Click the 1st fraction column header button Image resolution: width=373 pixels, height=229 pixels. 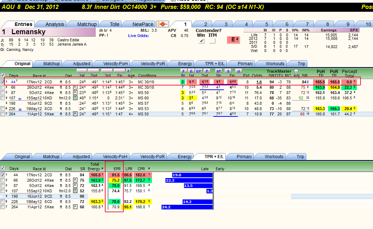82,71
